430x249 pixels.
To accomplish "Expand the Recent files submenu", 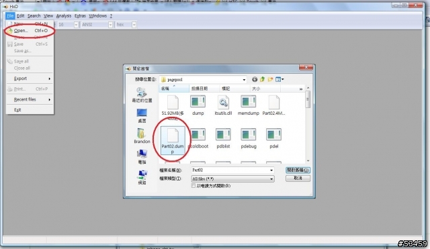I will [x=30, y=99].
